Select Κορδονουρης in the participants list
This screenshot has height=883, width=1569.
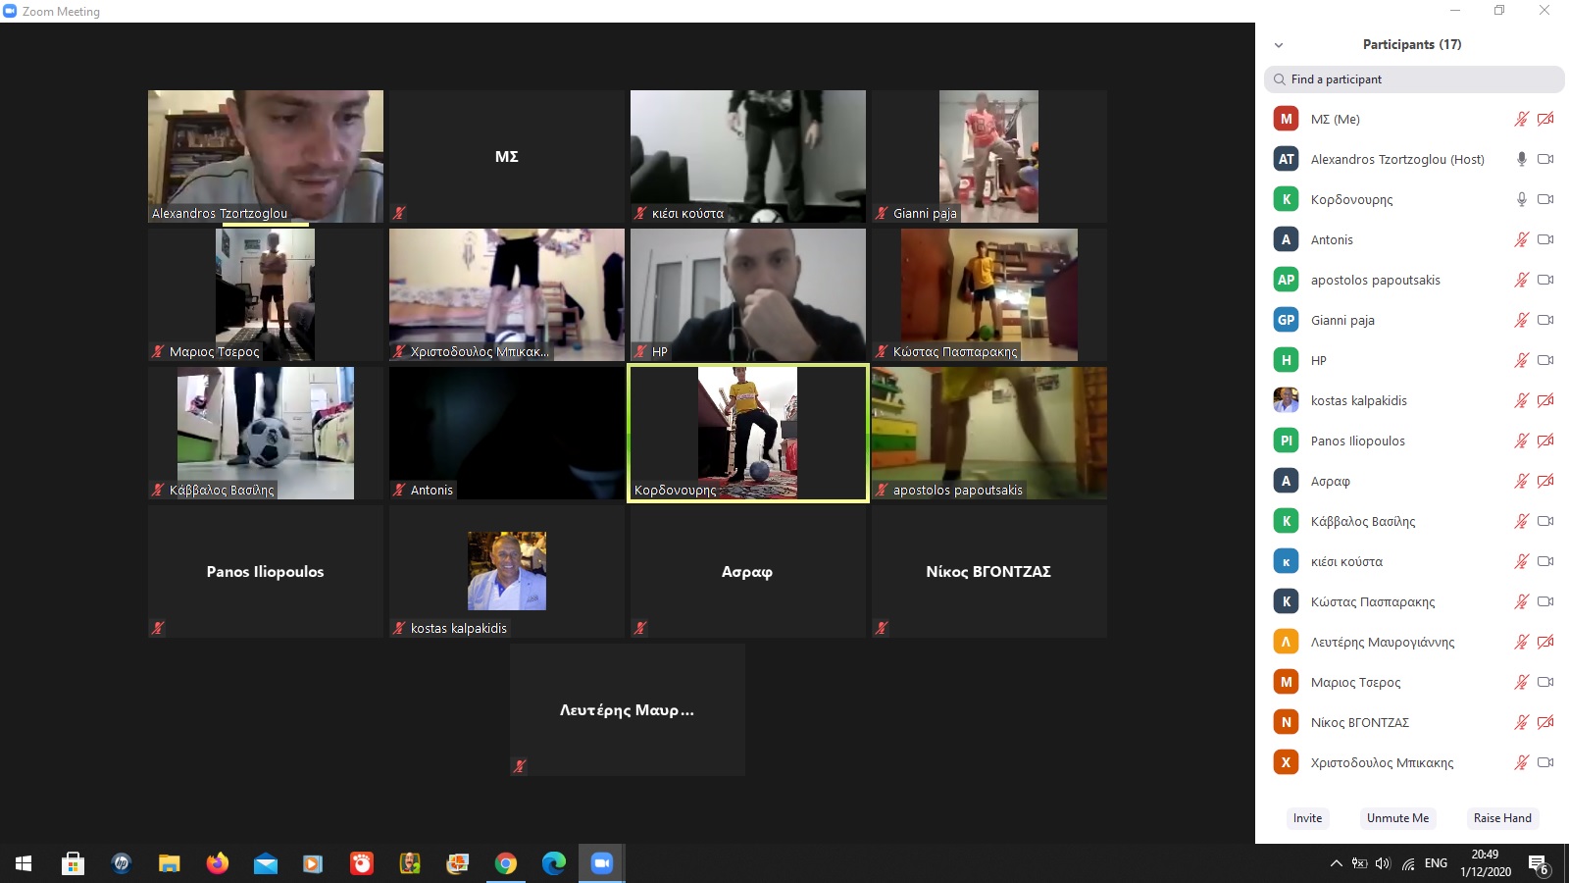[1412, 199]
